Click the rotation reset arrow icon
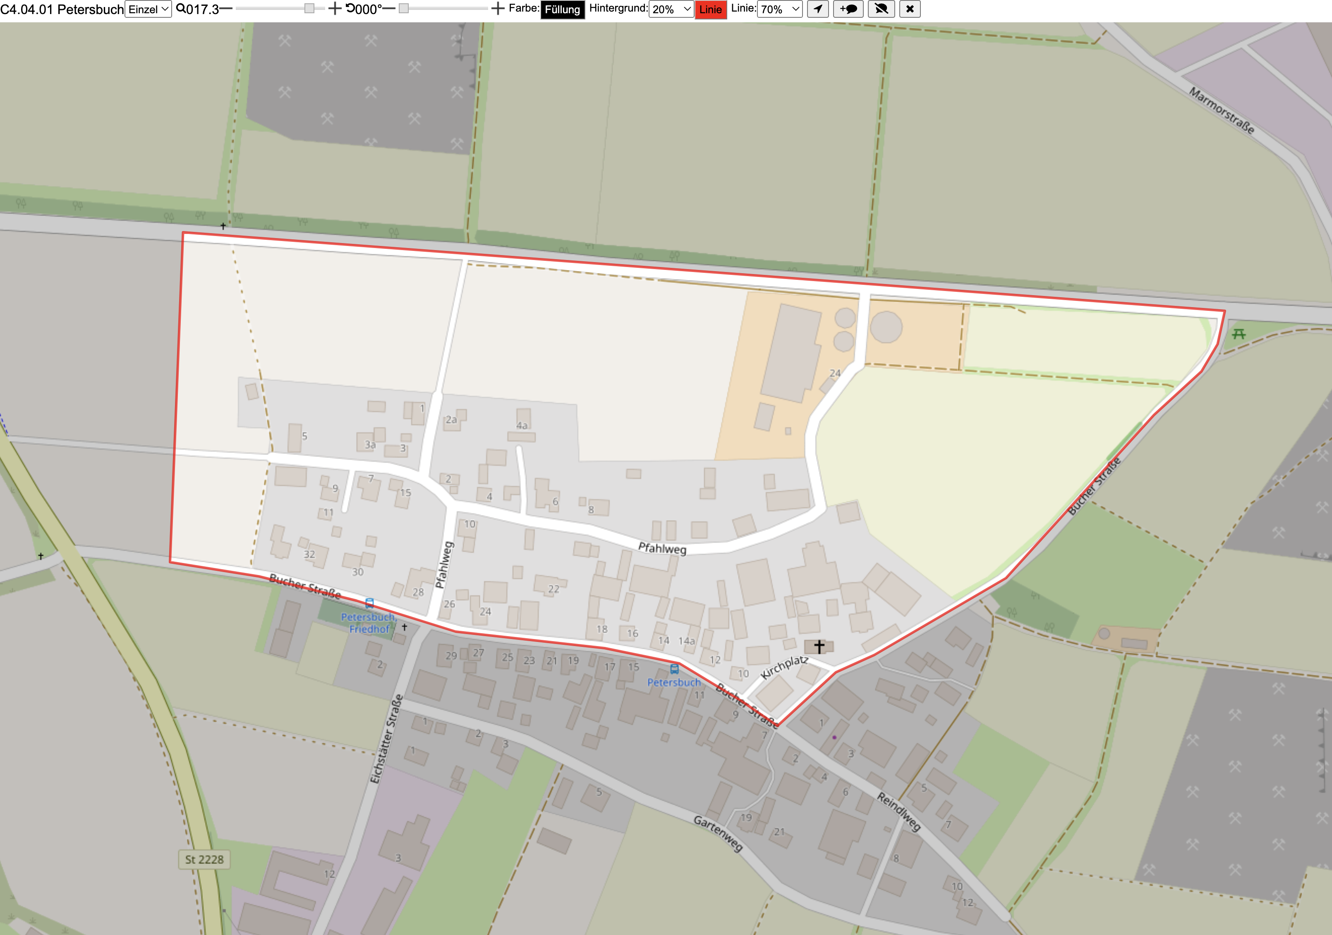 click(x=350, y=9)
